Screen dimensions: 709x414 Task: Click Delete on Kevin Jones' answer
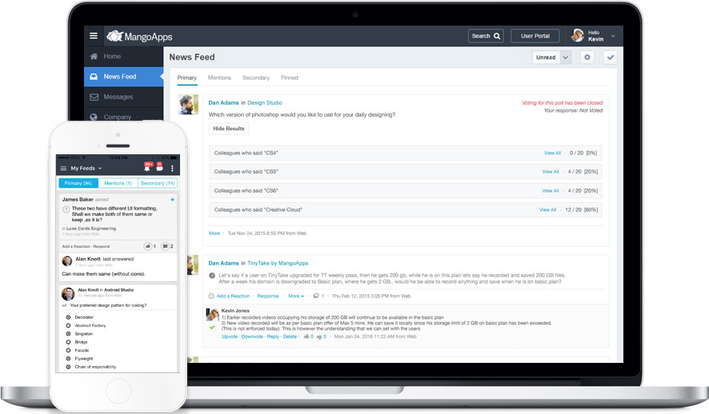tap(290, 336)
